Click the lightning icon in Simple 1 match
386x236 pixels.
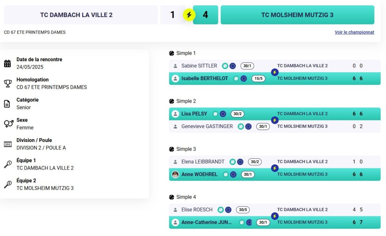[x=274, y=72]
